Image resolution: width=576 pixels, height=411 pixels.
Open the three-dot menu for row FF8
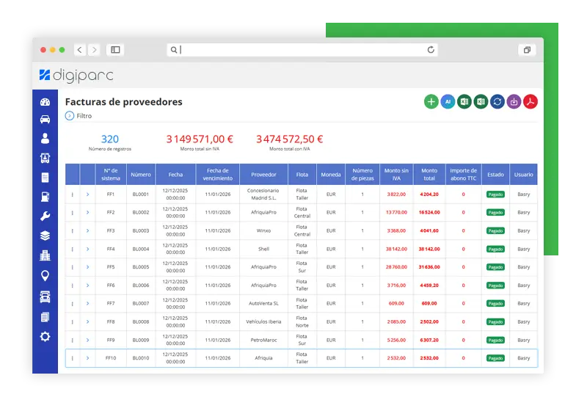[72, 322]
